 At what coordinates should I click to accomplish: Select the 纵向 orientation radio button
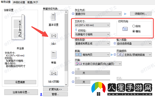coord(134,26)
